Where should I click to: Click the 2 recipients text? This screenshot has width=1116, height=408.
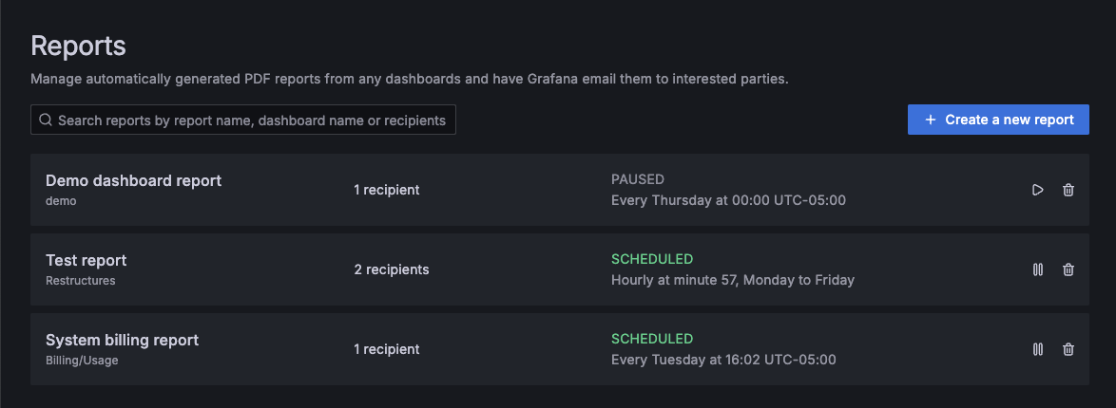[x=392, y=269]
